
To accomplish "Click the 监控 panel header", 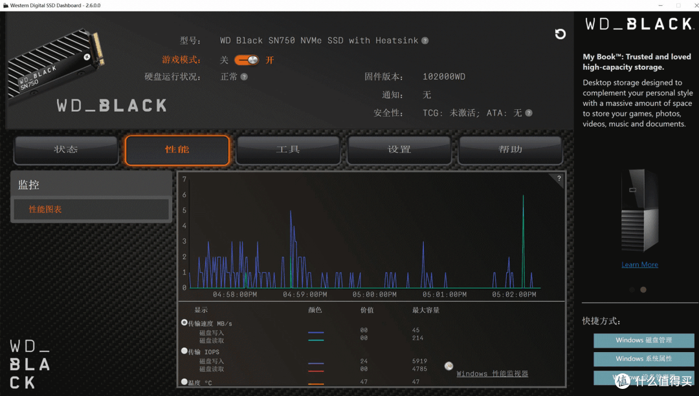I will point(91,185).
